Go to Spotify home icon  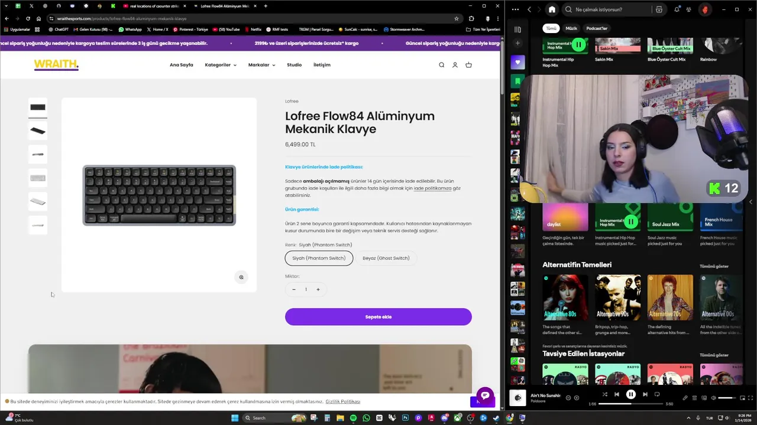click(552, 9)
